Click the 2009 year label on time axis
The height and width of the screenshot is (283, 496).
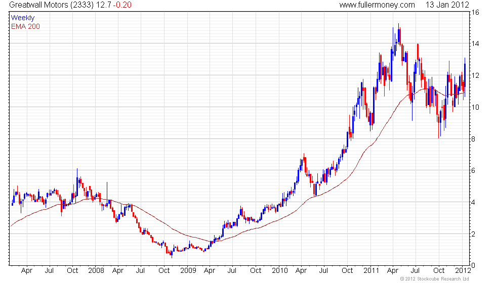coord(188,271)
